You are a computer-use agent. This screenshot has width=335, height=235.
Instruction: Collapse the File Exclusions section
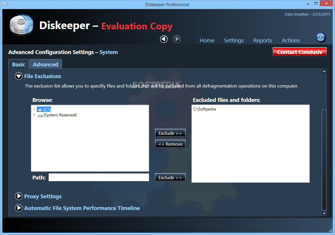(19, 76)
